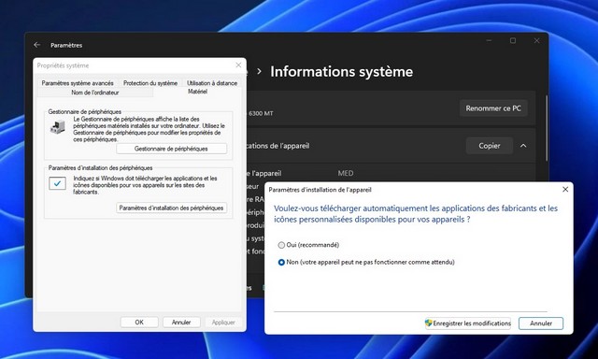
Task: Click the Appliquer button
Action: point(223,323)
